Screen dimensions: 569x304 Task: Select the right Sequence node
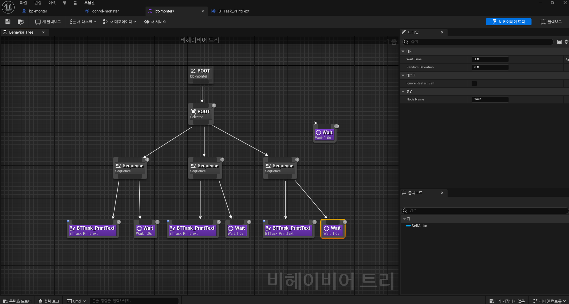tap(280, 168)
